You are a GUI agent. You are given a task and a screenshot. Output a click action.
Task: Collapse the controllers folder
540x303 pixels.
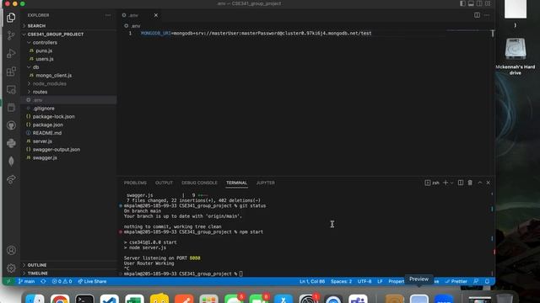pyautogui.click(x=68, y=43)
